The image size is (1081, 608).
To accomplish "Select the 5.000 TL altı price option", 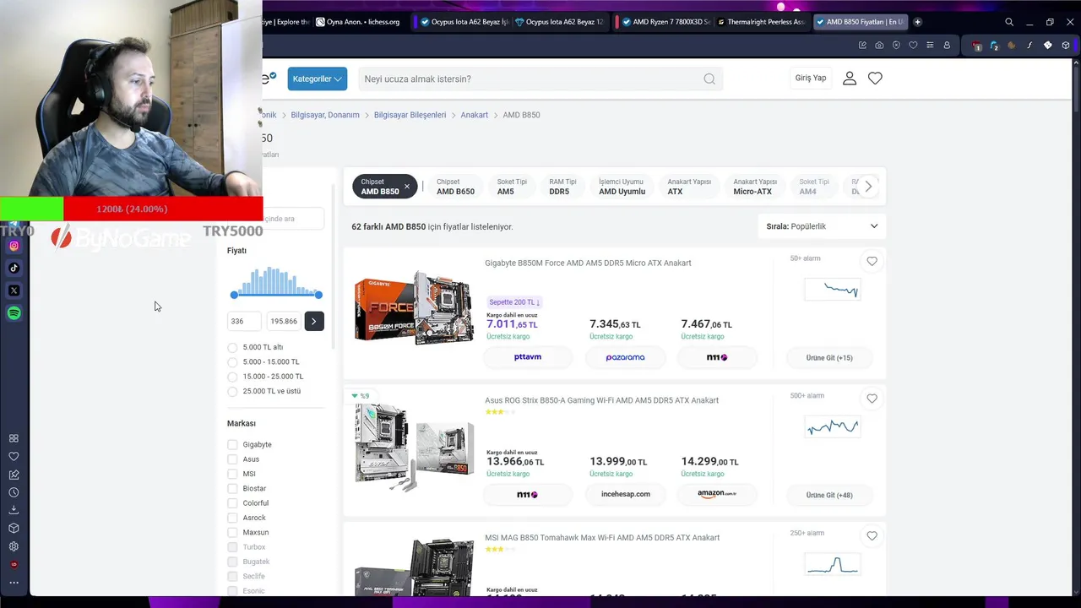I will (x=232, y=347).
